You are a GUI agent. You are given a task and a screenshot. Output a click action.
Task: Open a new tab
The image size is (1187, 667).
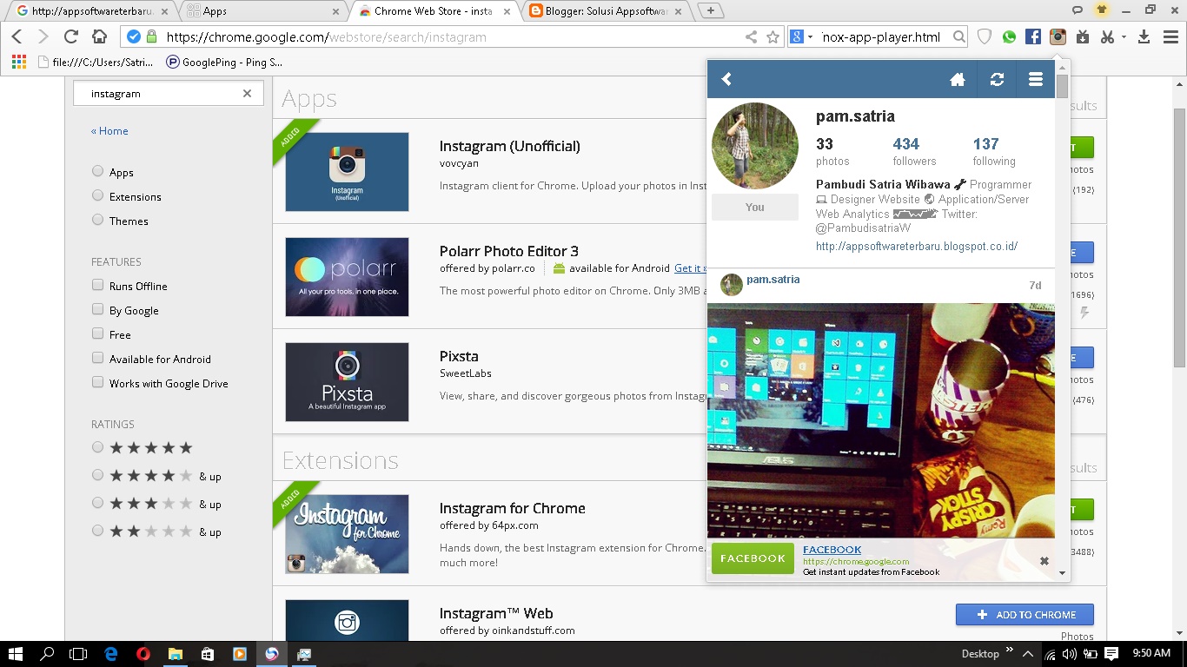coord(711,10)
